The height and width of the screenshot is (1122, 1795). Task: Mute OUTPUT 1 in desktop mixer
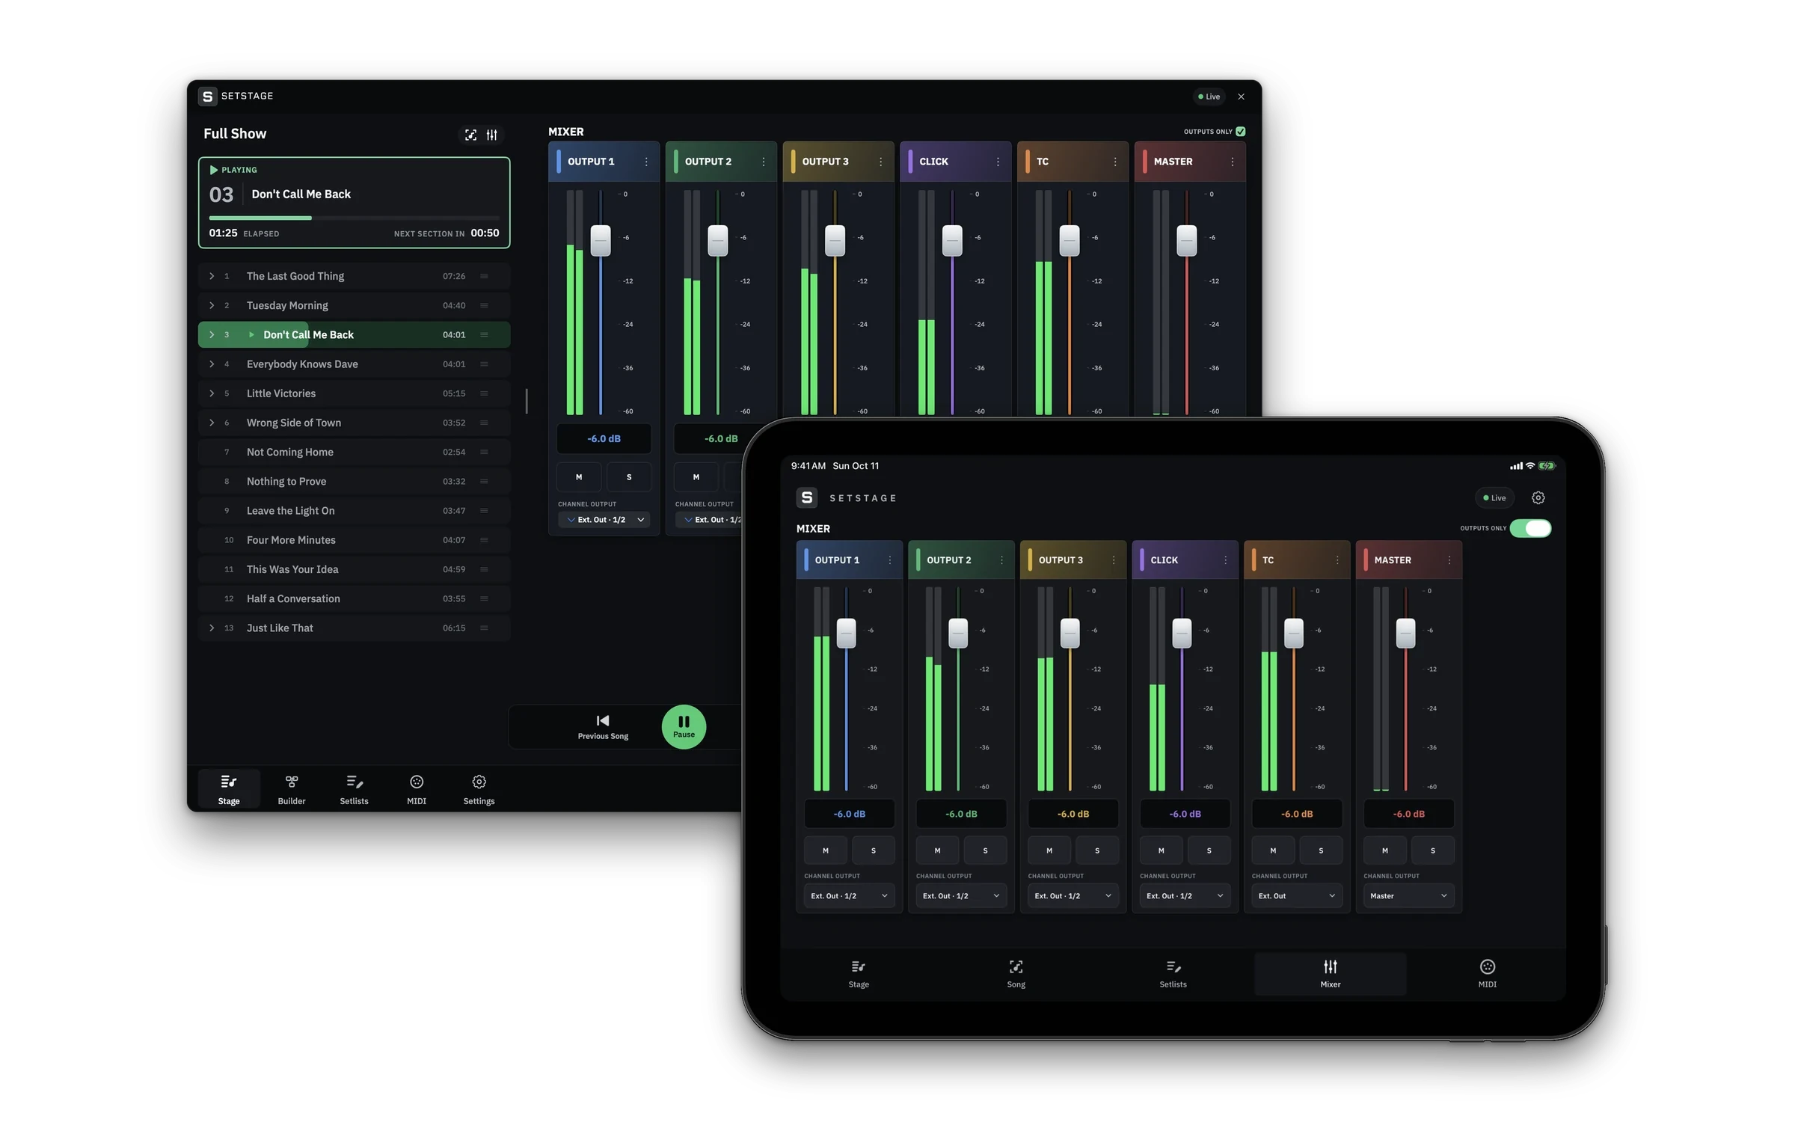coord(579,477)
